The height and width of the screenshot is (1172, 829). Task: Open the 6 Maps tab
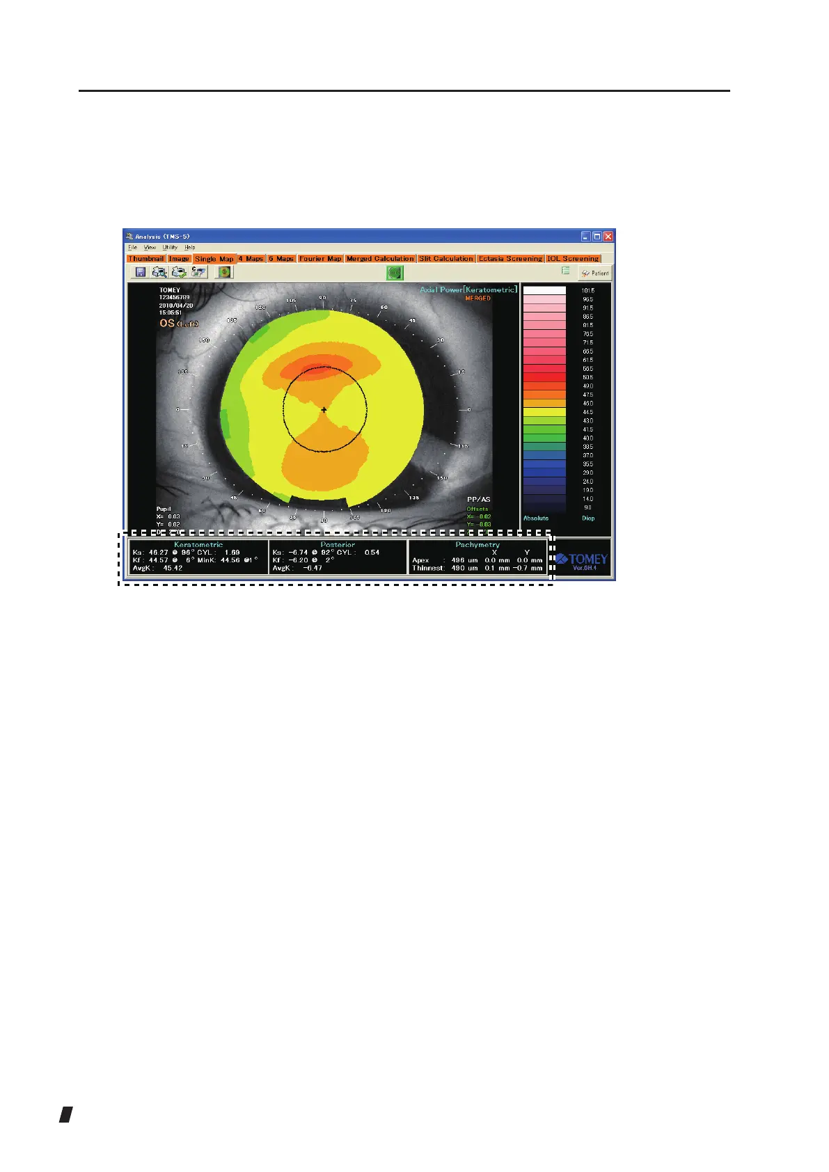coord(281,258)
